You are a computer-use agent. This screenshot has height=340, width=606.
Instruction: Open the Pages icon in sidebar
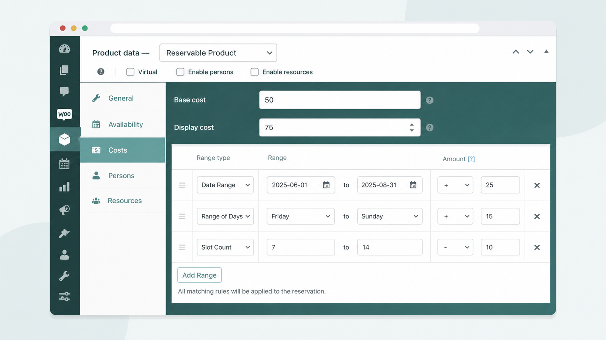tap(64, 70)
